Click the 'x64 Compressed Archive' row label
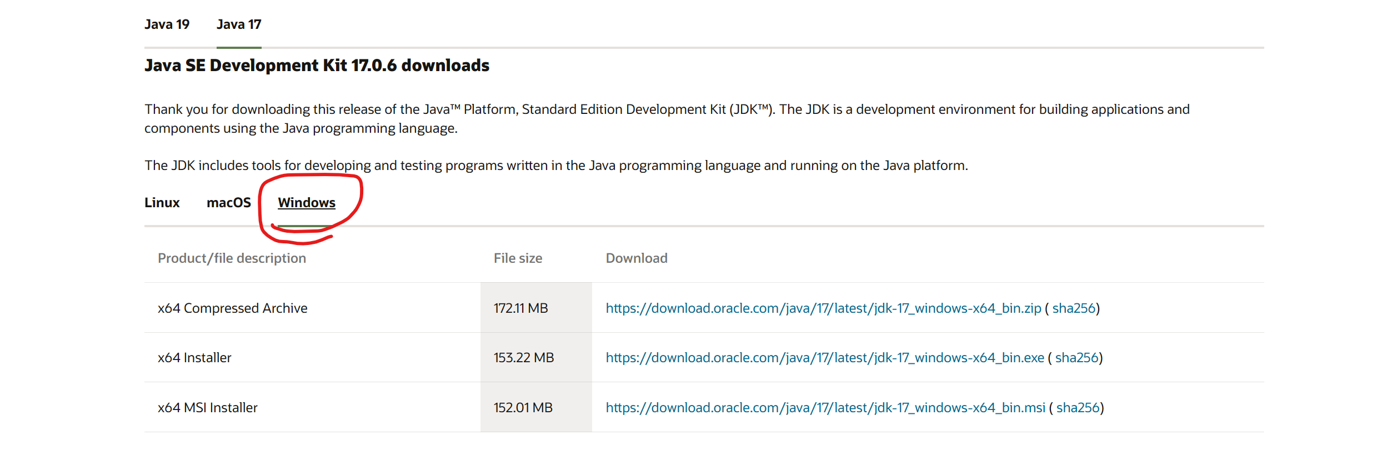 point(232,308)
